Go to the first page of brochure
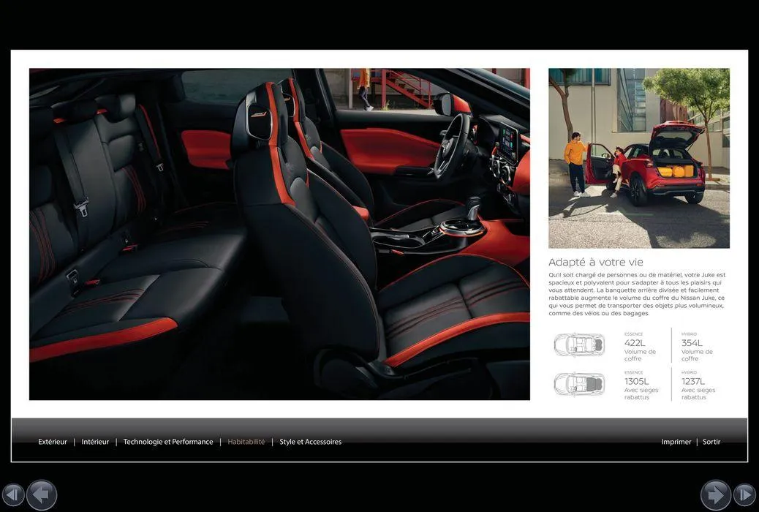The height and width of the screenshot is (512, 759). (13, 495)
